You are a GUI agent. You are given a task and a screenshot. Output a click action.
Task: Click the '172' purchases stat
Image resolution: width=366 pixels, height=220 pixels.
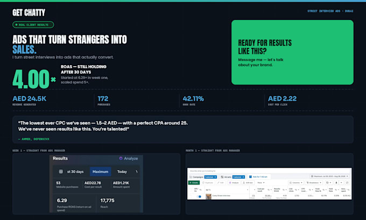tap(103, 98)
